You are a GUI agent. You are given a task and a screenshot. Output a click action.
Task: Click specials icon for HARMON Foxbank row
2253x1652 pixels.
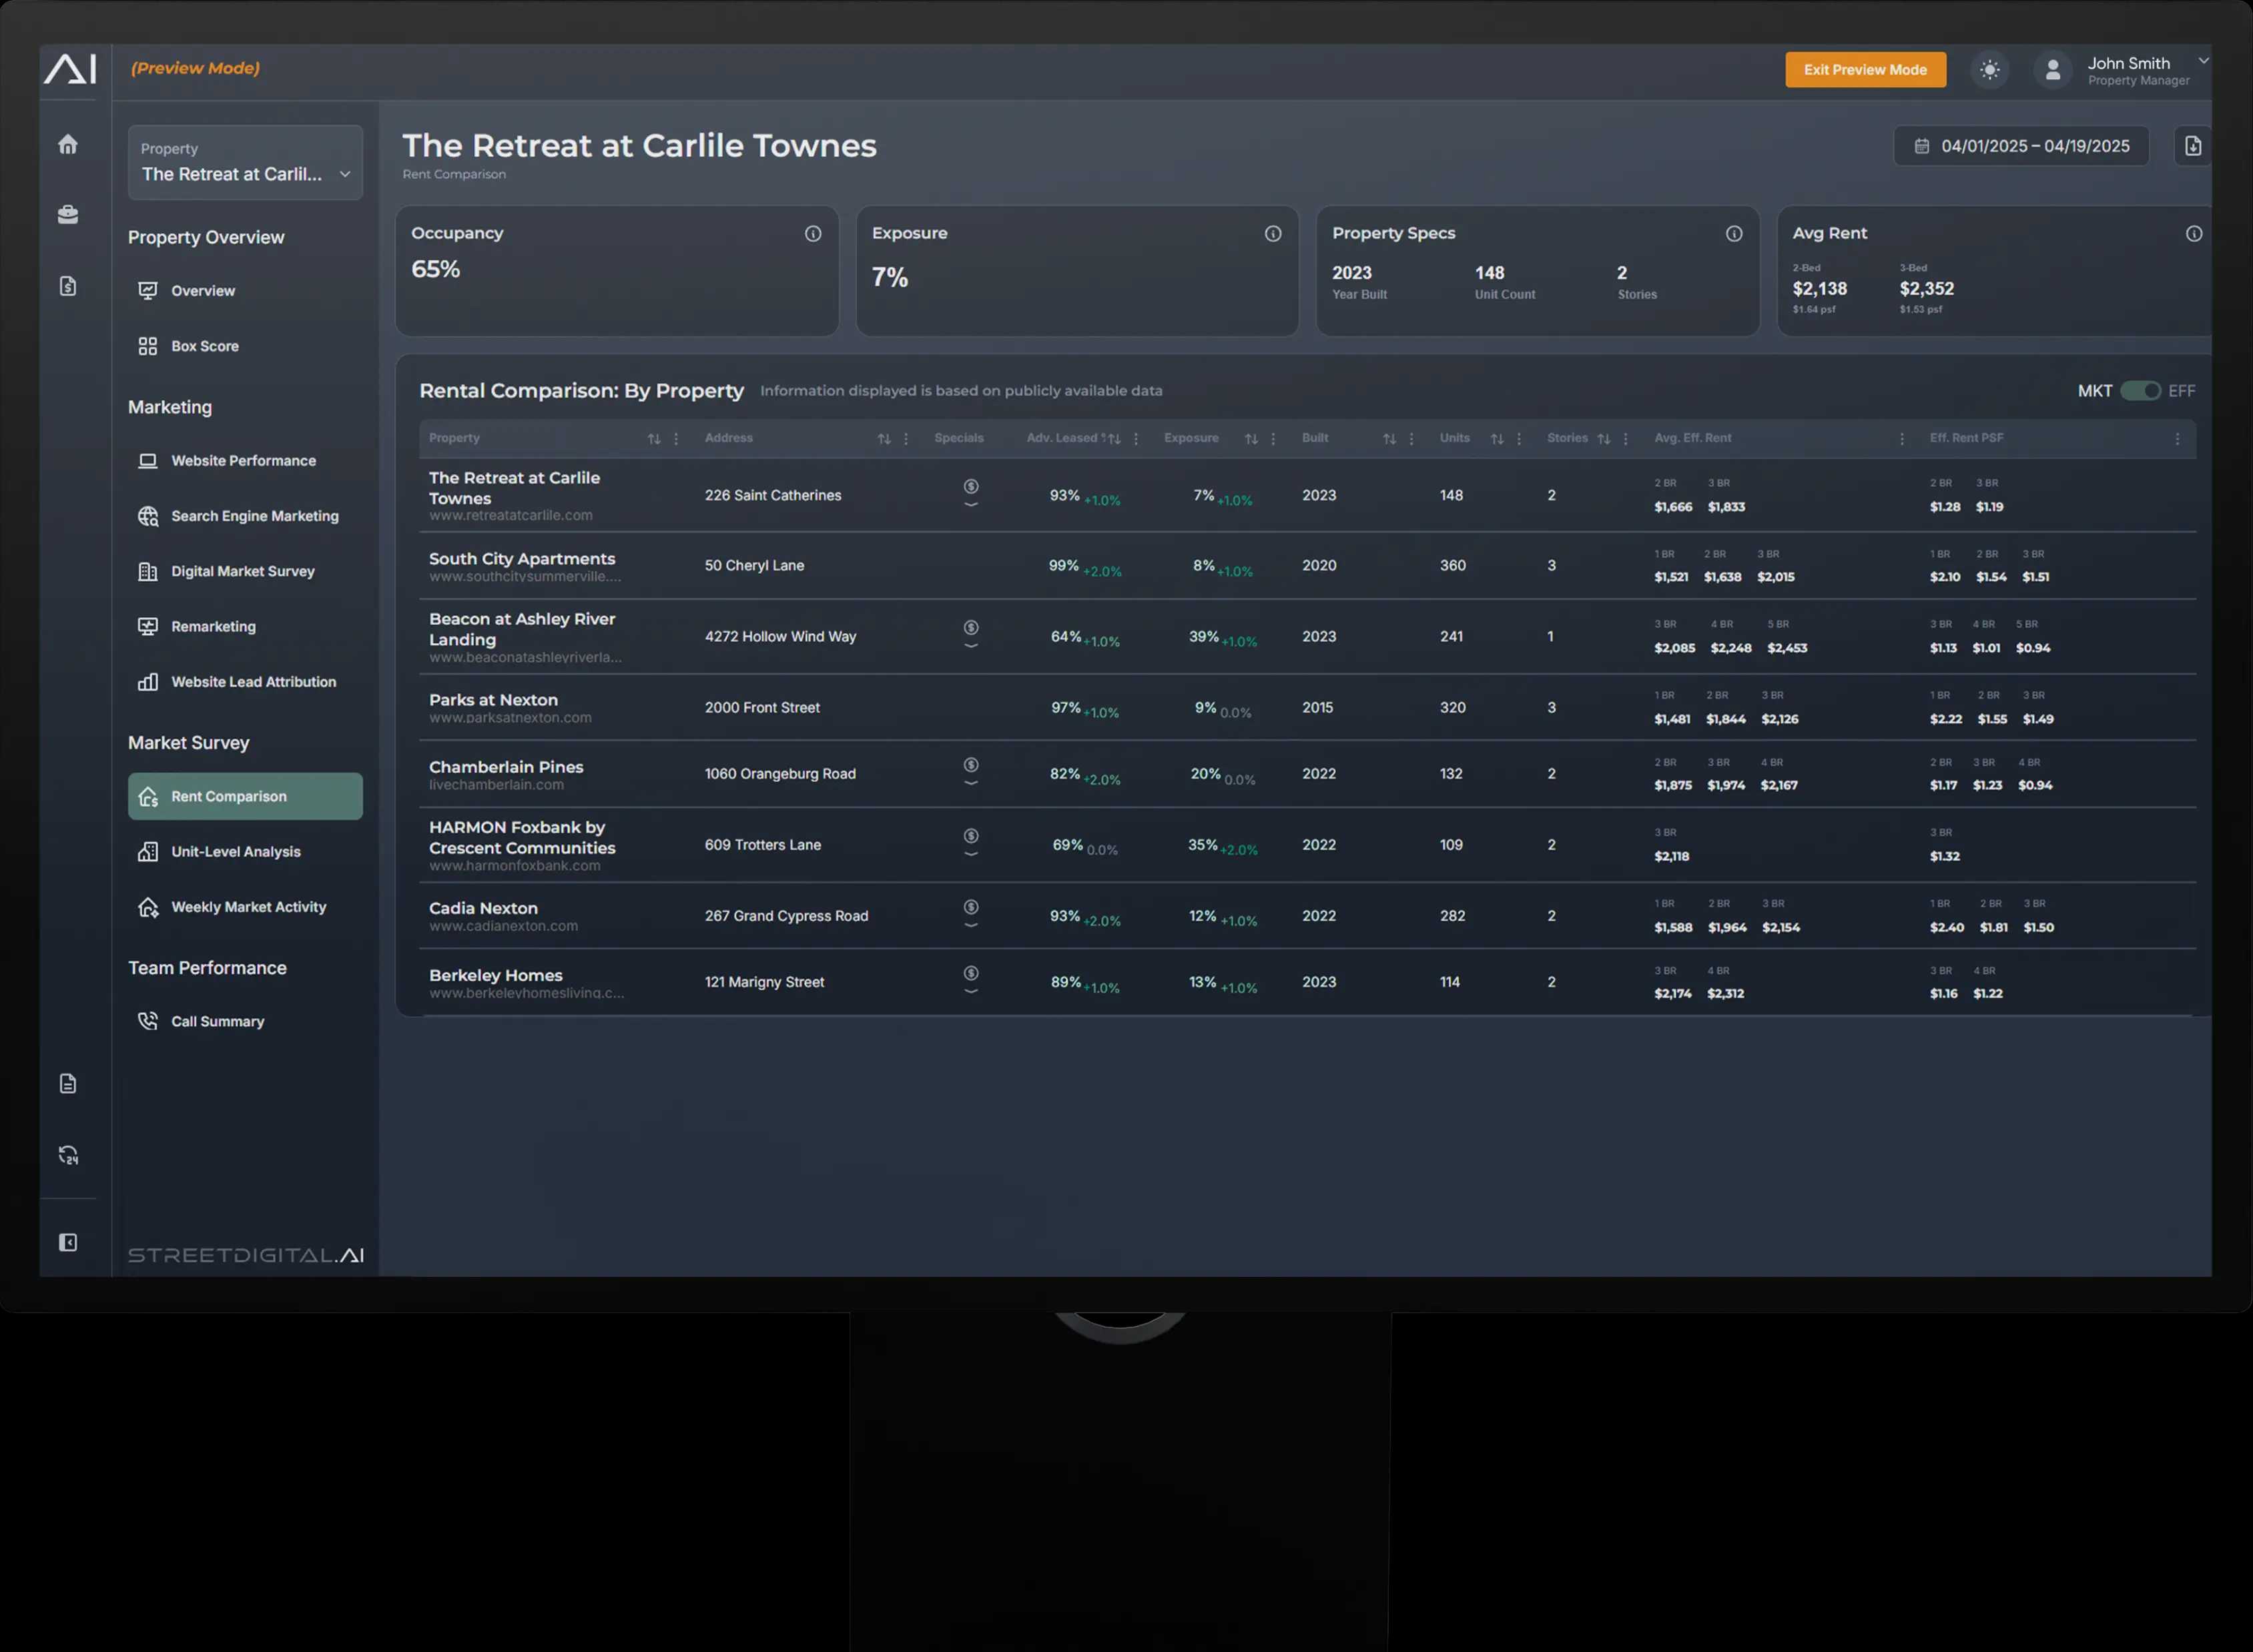coord(971,843)
